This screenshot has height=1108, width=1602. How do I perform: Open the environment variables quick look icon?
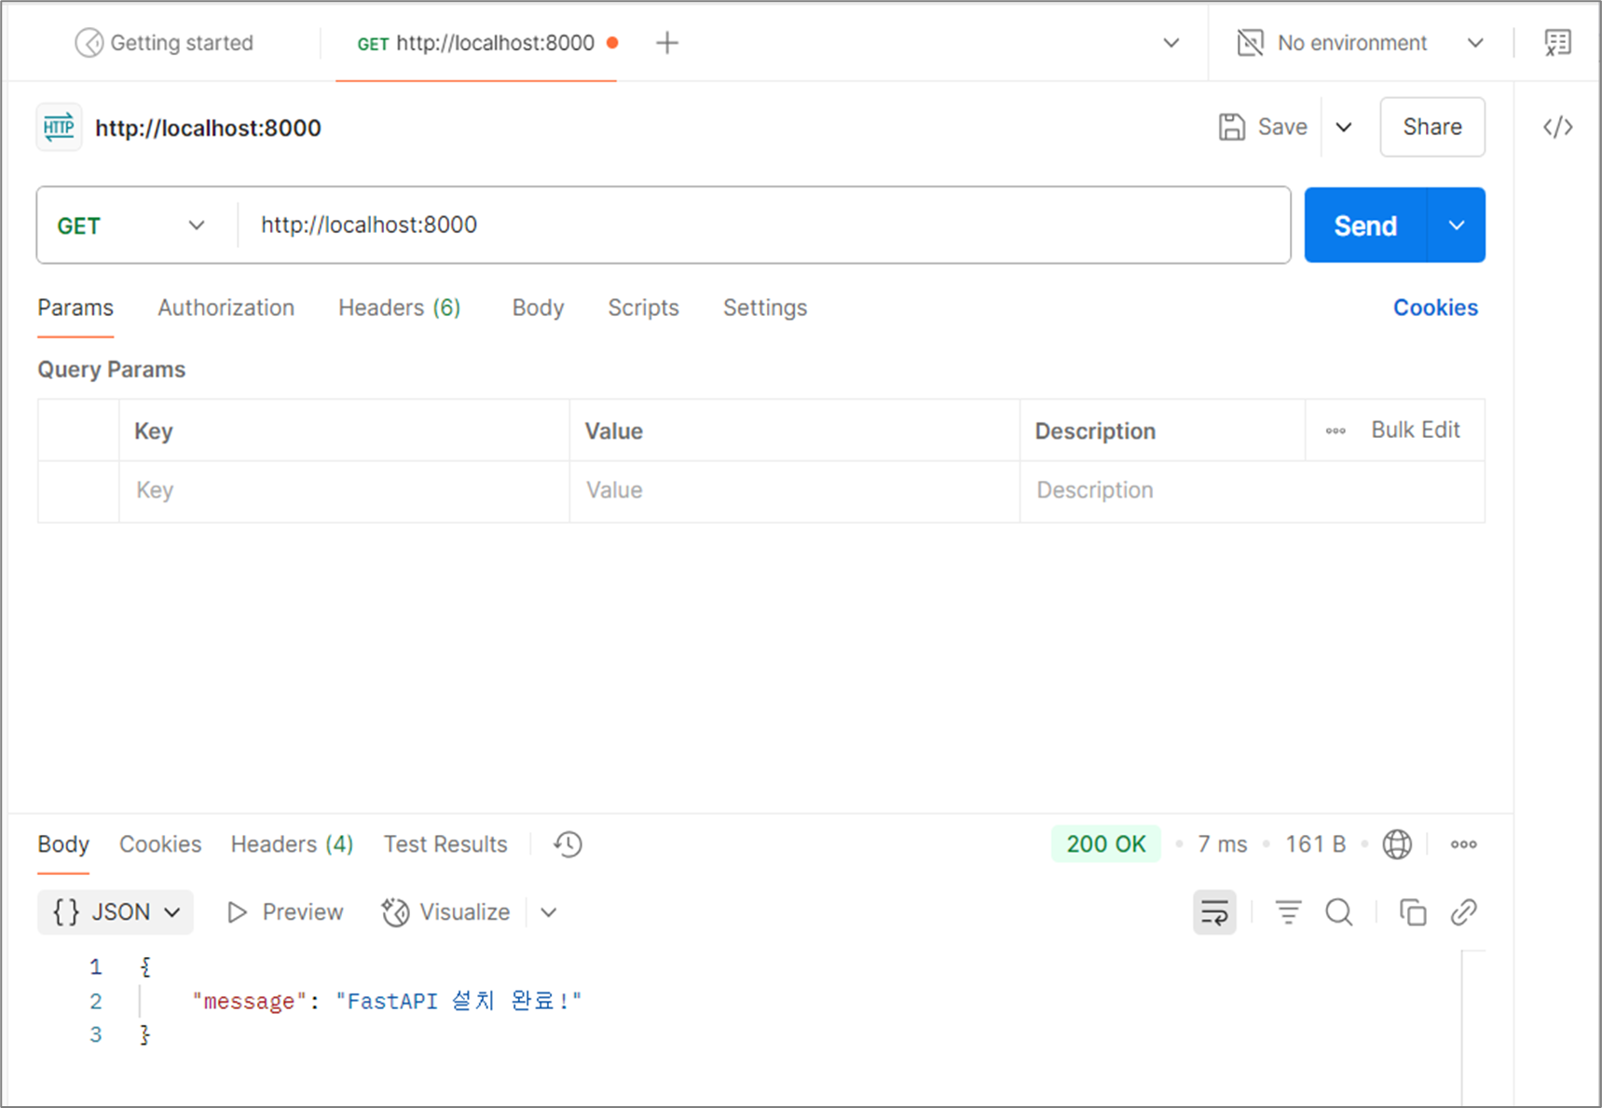click(x=1557, y=43)
